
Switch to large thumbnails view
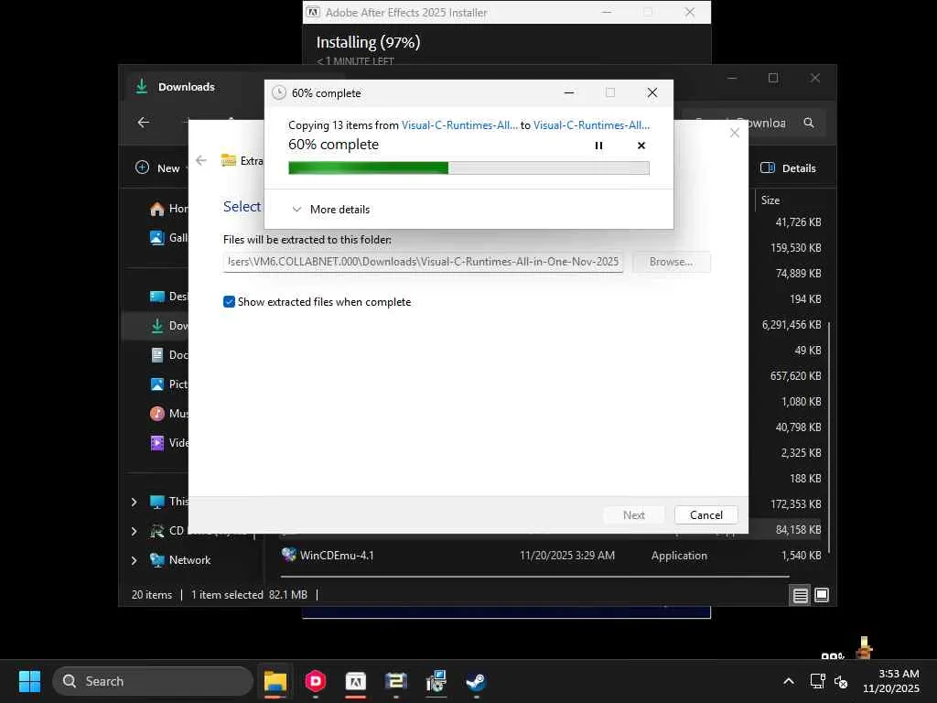pyautogui.click(x=822, y=595)
